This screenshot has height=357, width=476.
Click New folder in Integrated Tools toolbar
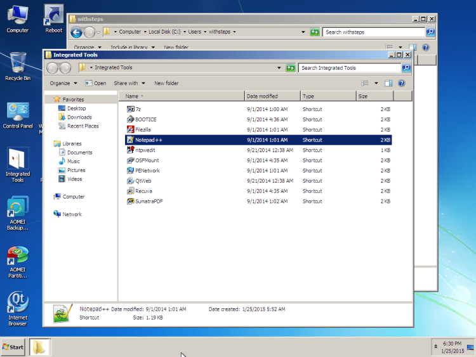click(166, 83)
